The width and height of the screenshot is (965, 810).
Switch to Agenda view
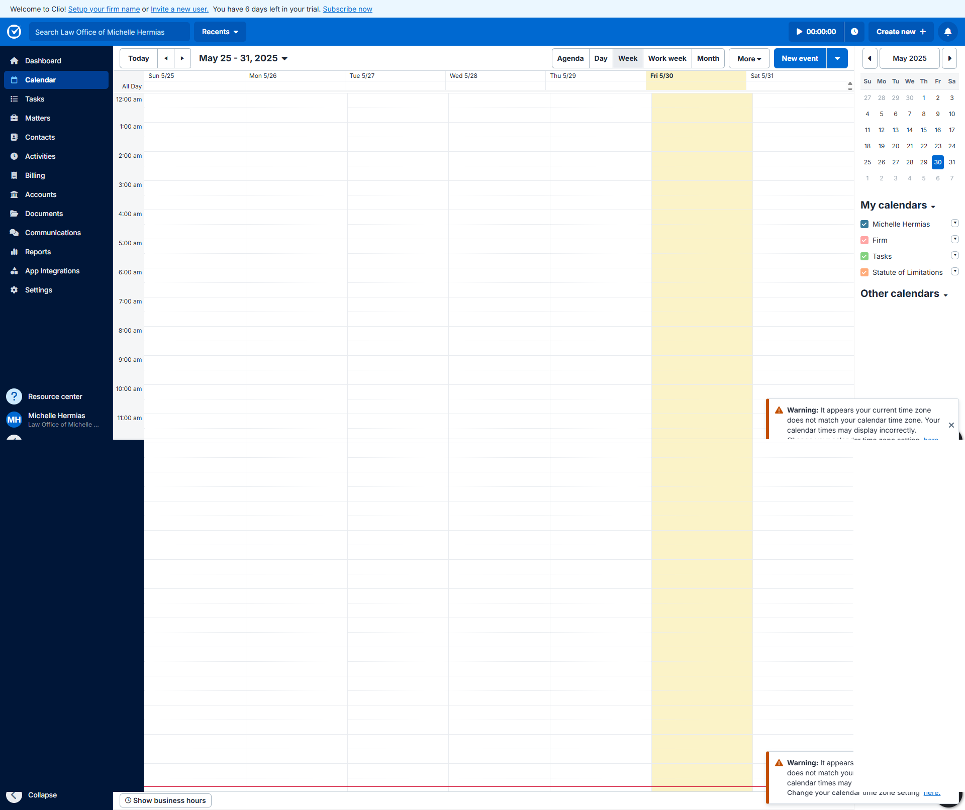pos(570,58)
